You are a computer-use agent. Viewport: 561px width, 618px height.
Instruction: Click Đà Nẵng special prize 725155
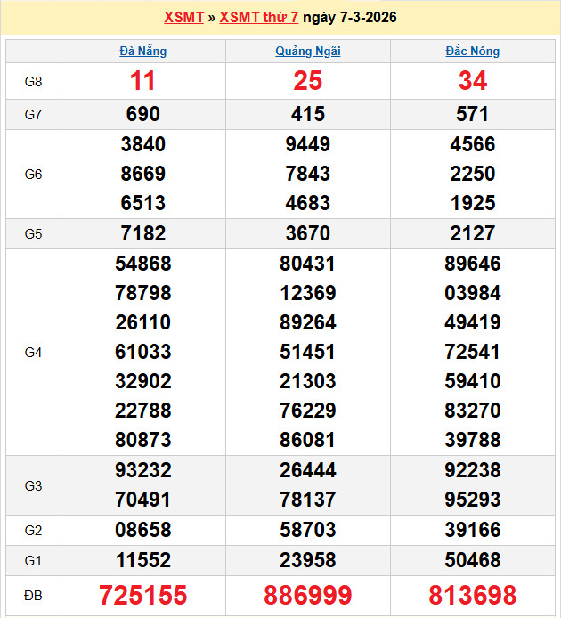click(143, 596)
